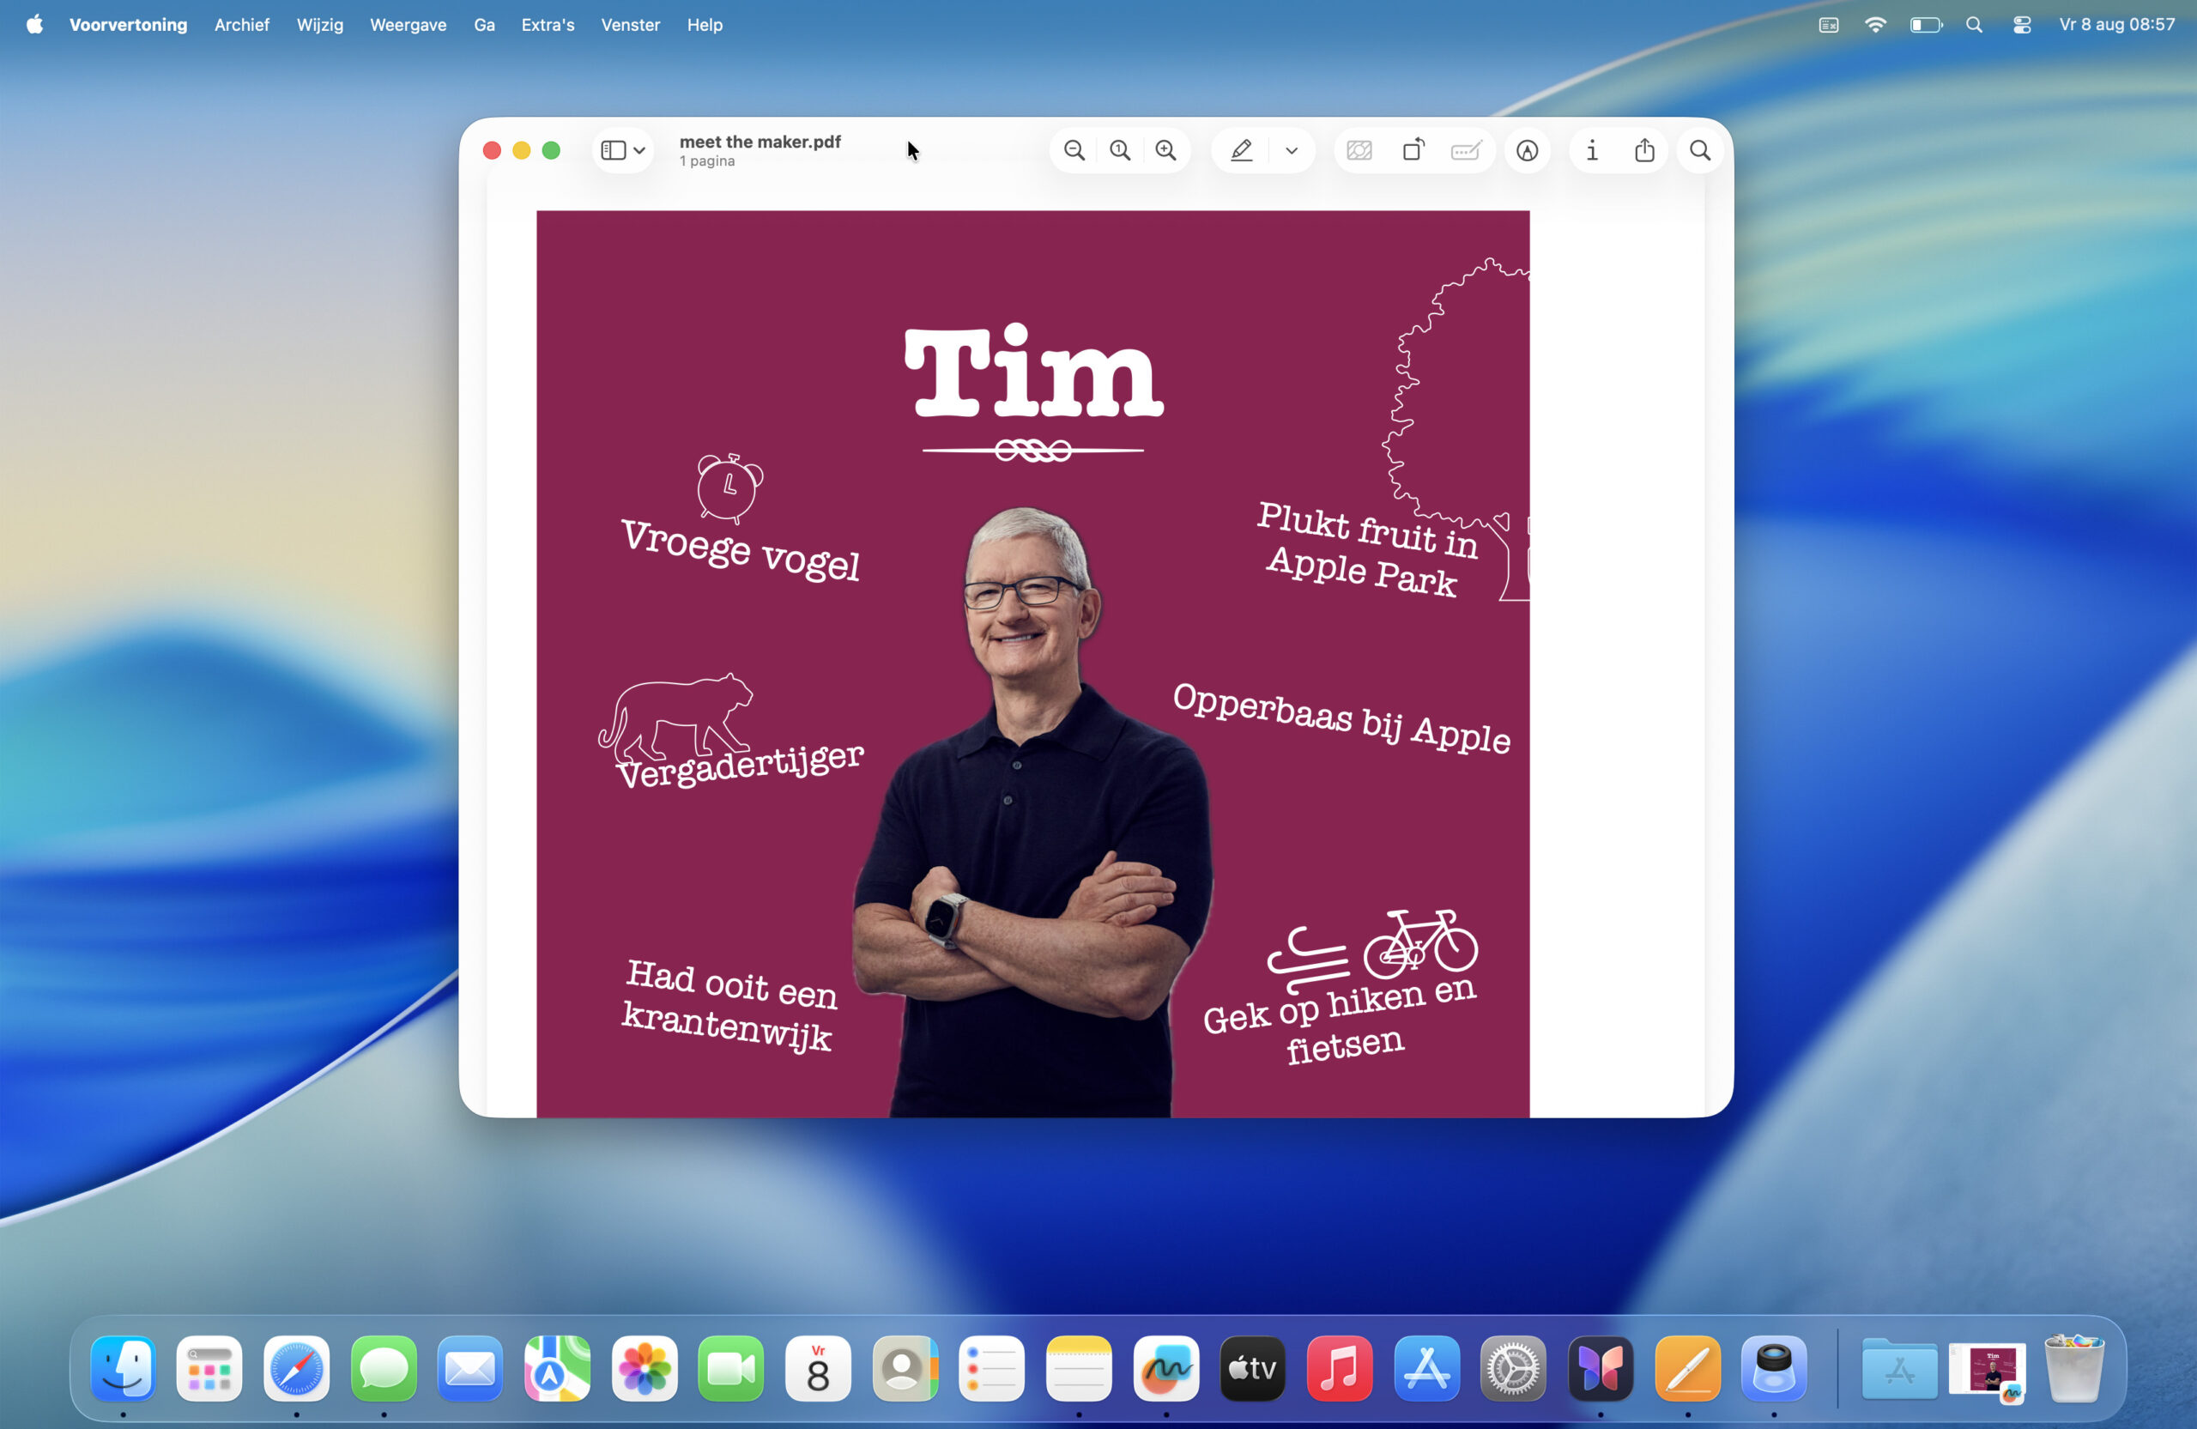Image resolution: width=2197 pixels, height=1429 pixels.
Task: Open the Archief menu
Action: click(x=242, y=25)
